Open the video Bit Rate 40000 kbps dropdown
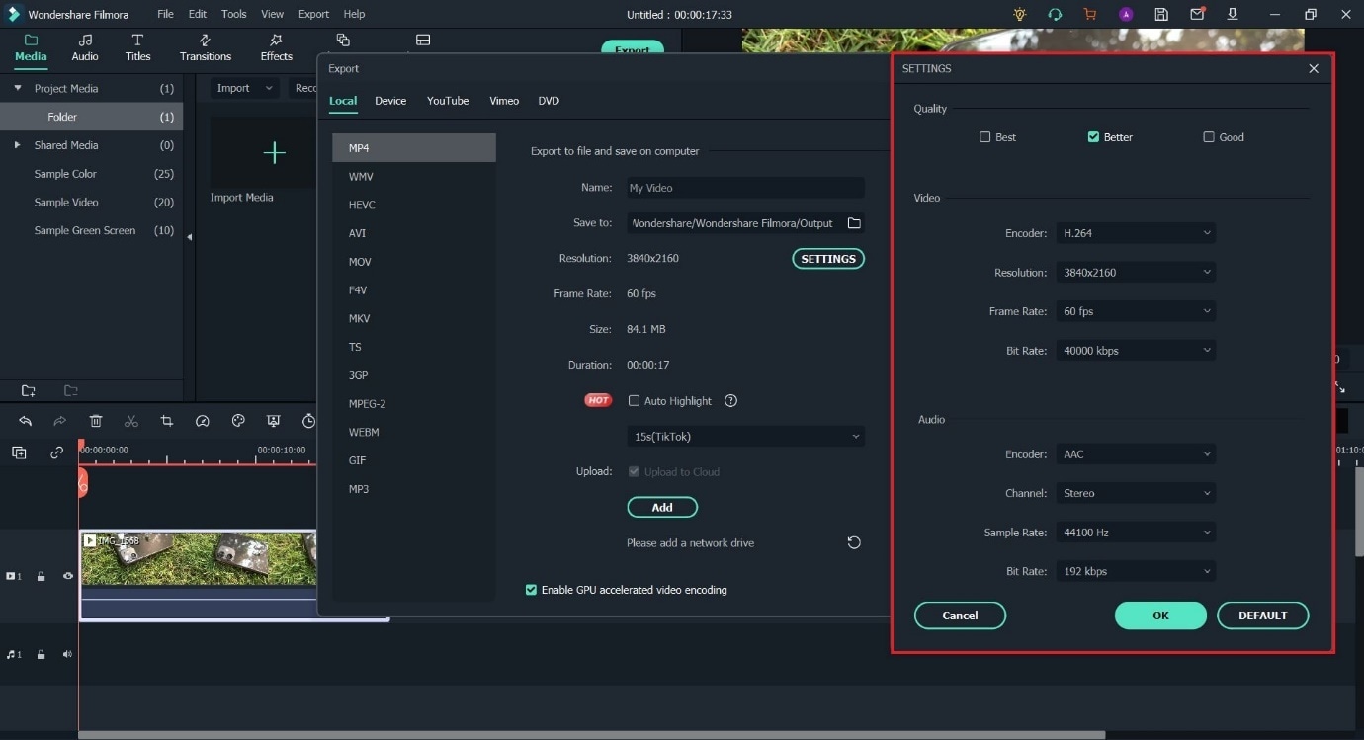 tap(1136, 351)
